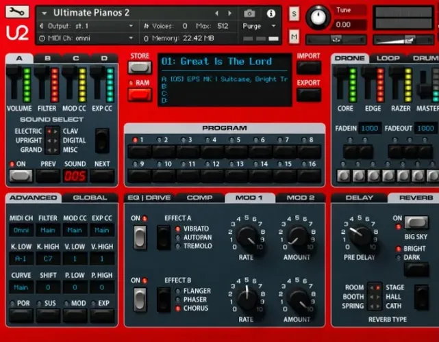Open the FILTER Main selector
439x342 pixels.
pos(48,230)
